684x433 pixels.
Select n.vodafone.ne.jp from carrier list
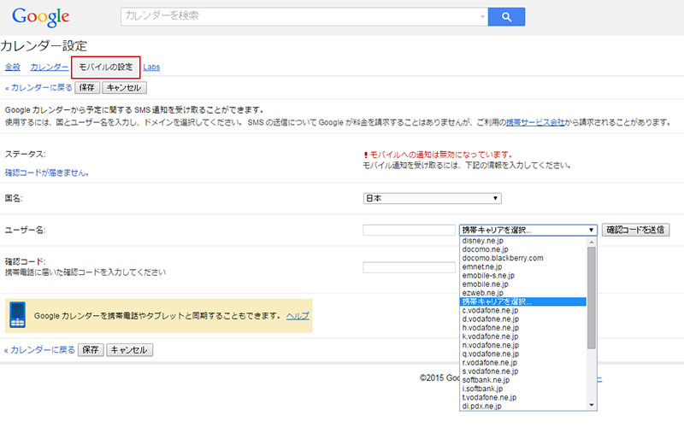523,345
